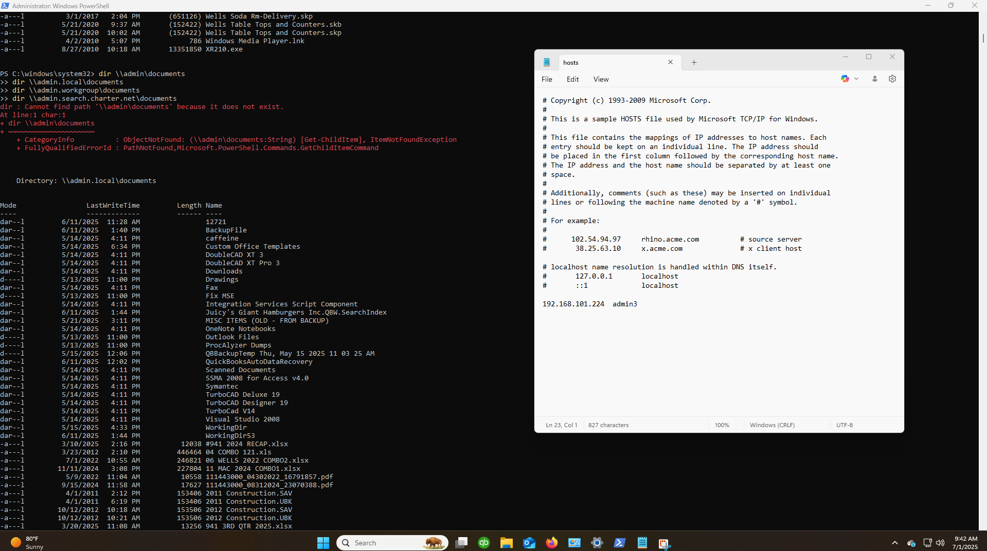Click the 100% zoom level in status bar
Viewport: 987px width, 551px height.
click(722, 425)
